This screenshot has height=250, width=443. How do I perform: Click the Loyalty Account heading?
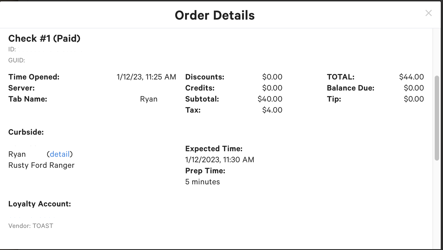(x=39, y=204)
